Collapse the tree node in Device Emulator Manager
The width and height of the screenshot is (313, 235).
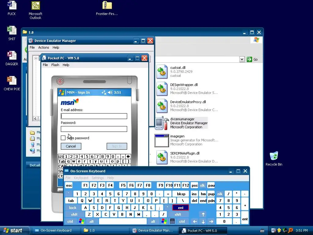click(36, 58)
